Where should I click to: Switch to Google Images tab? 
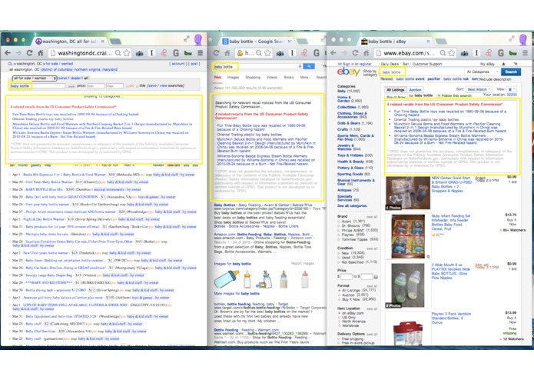coord(233,78)
